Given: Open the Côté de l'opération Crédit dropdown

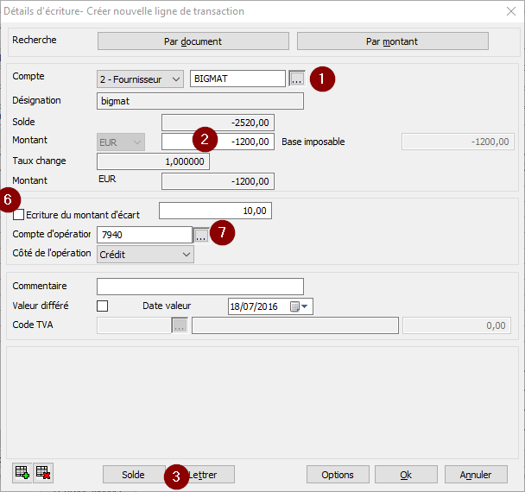Looking at the screenshot, I should 145,255.
